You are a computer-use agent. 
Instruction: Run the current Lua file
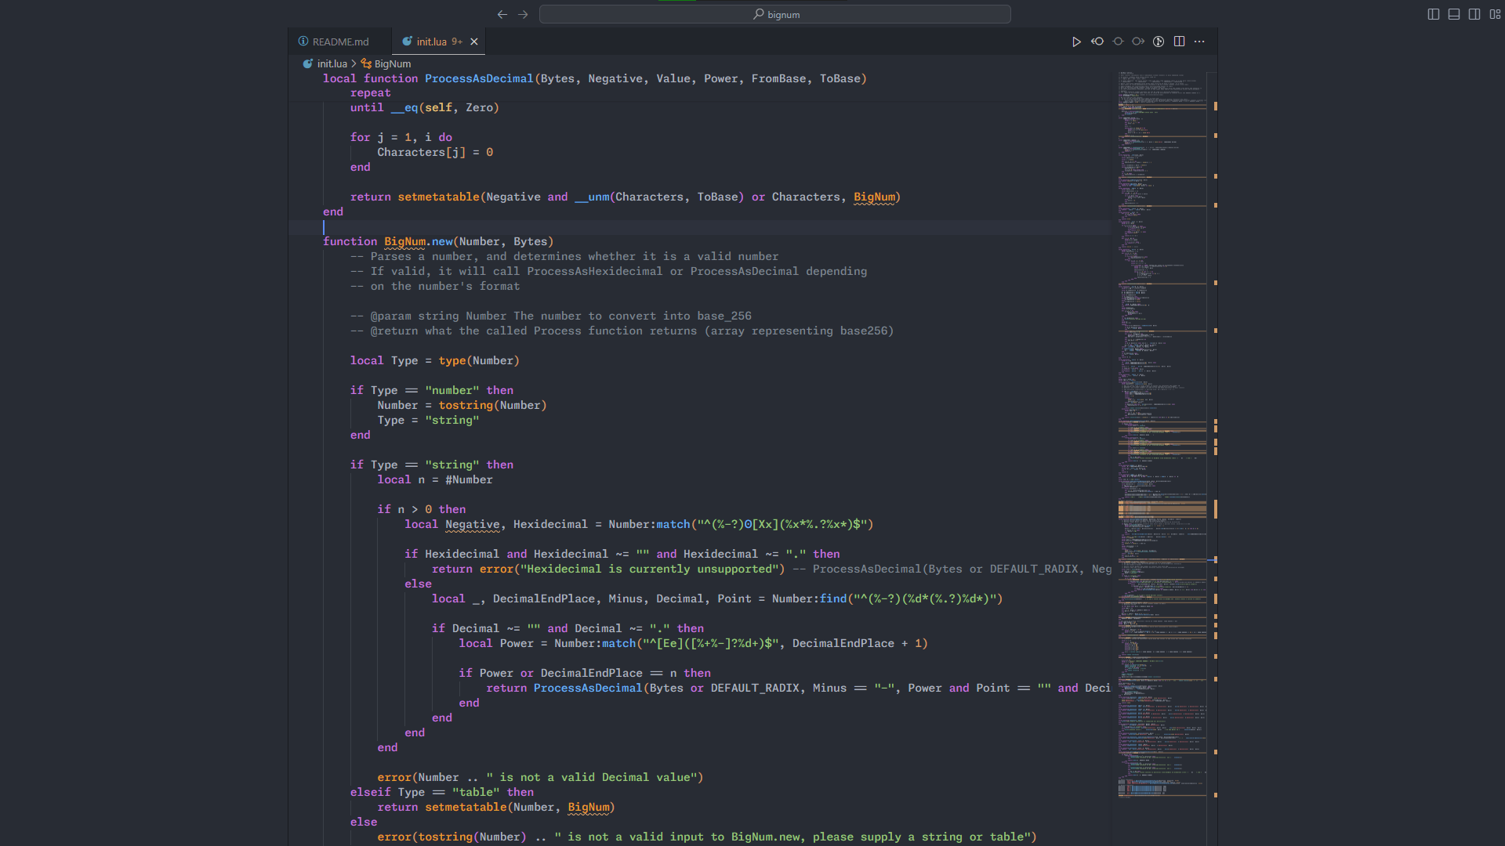1076,42
